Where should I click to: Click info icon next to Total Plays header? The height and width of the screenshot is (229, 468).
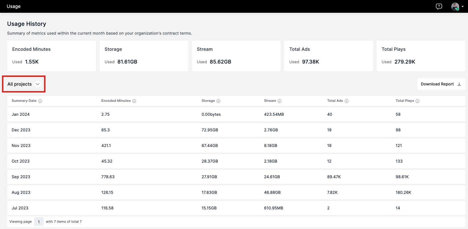[417, 101]
